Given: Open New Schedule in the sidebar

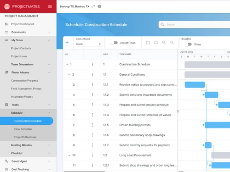Looking at the screenshot, I should 23,129.
